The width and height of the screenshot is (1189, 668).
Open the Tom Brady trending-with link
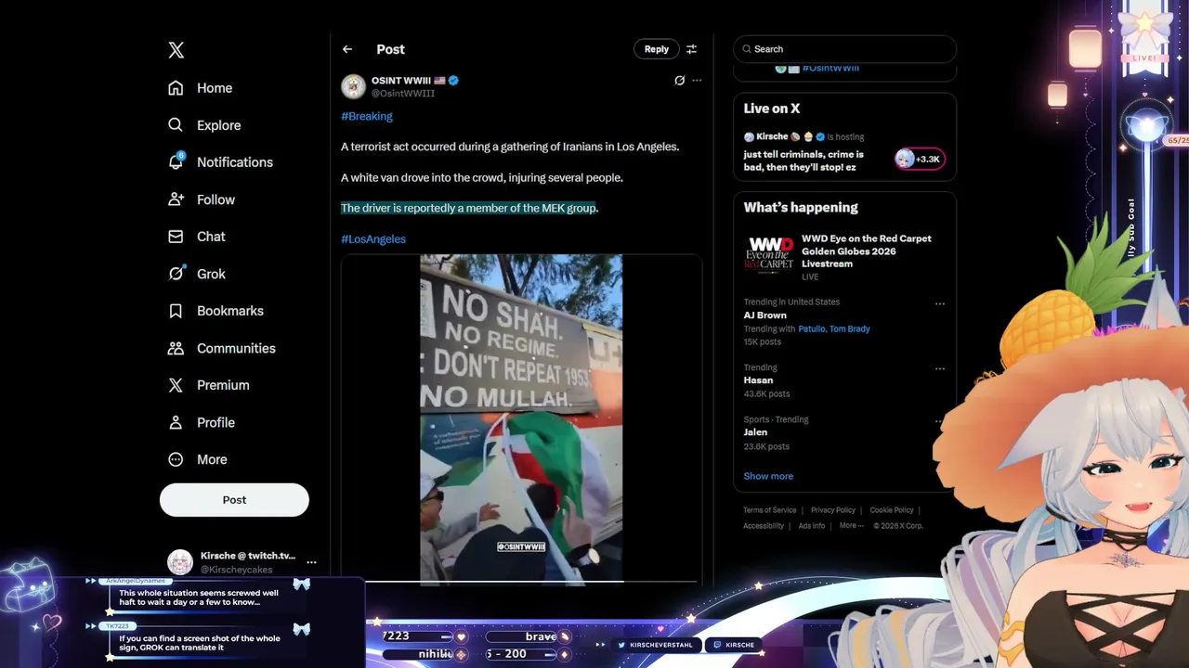[850, 328]
